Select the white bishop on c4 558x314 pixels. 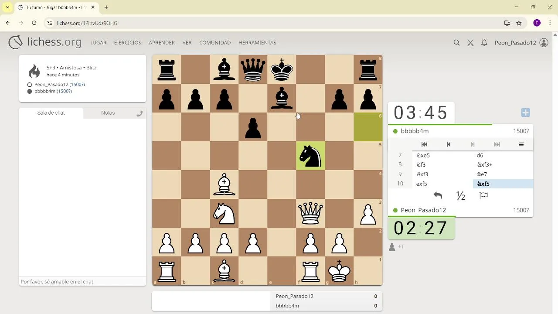pyautogui.click(x=224, y=184)
